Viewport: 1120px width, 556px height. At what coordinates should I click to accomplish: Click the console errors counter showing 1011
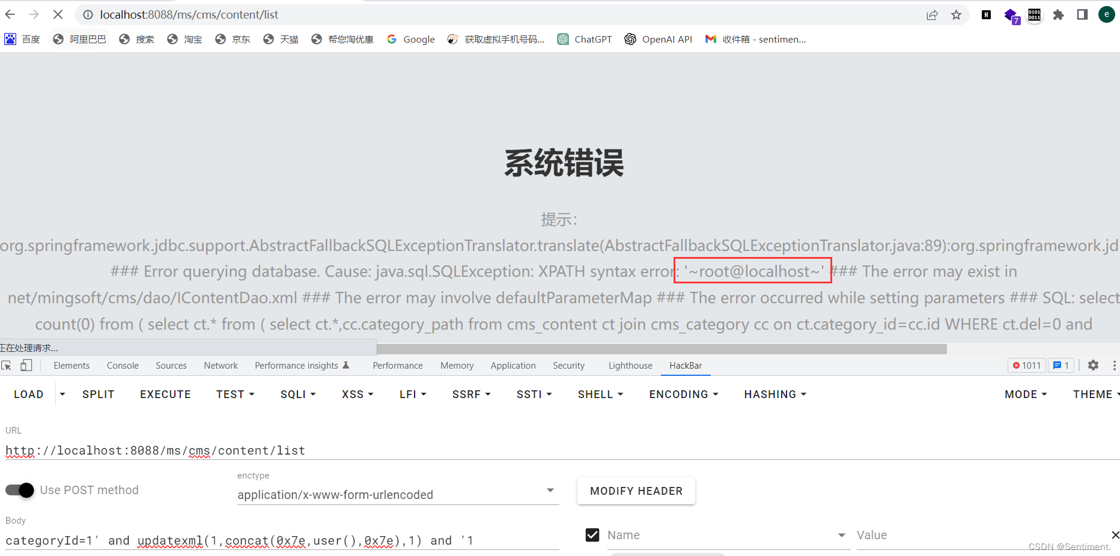[x=1026, y=365]
